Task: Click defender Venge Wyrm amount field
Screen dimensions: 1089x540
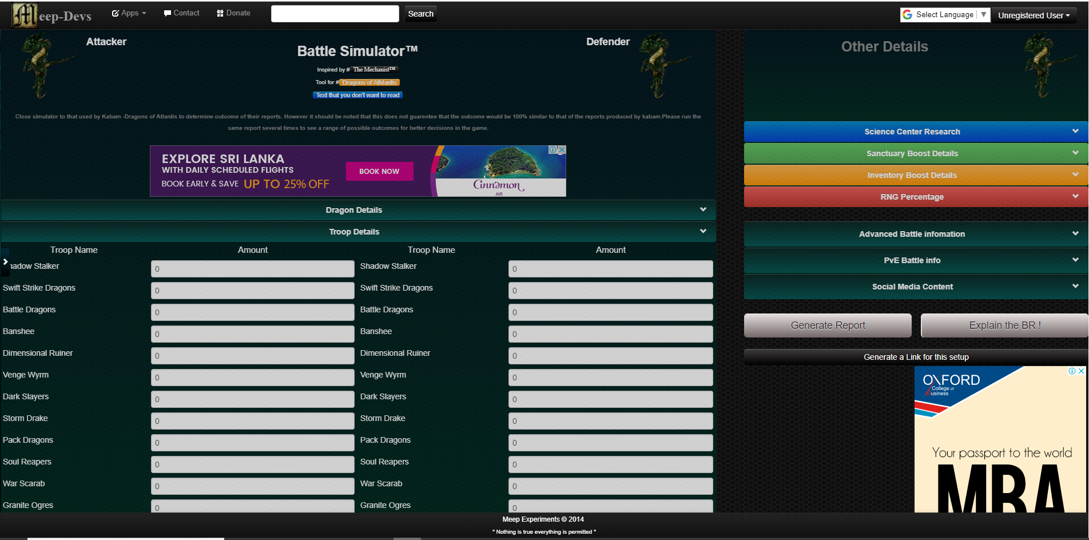Action: tap(610, 378)
